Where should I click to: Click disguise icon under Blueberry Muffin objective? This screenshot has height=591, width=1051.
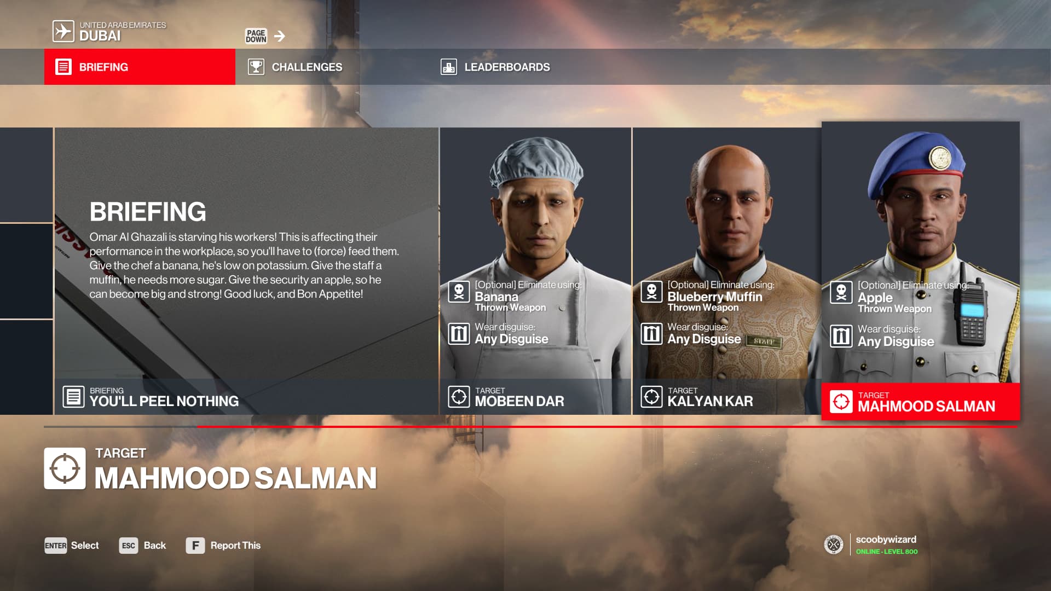point(651,333)
